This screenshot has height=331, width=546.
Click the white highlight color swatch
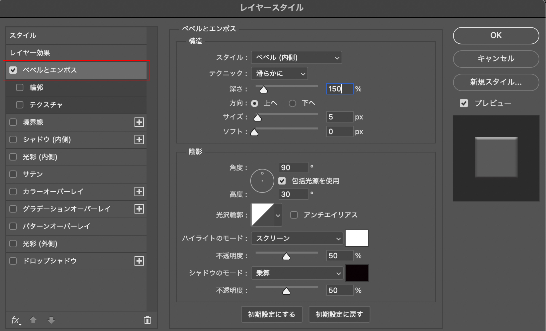point(357,238)
